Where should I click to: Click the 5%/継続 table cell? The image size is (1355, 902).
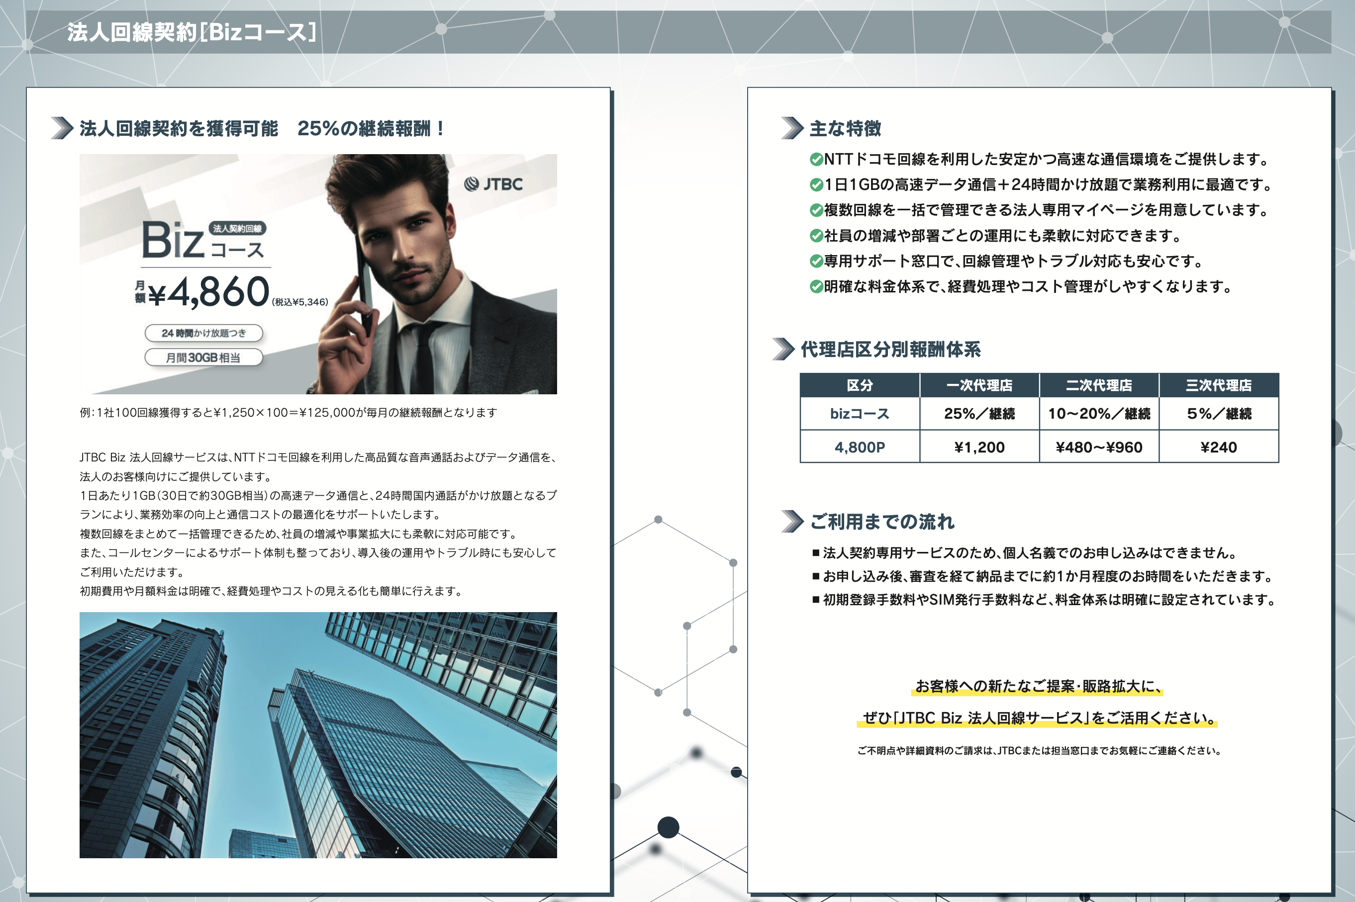[x=1219, y=414]
